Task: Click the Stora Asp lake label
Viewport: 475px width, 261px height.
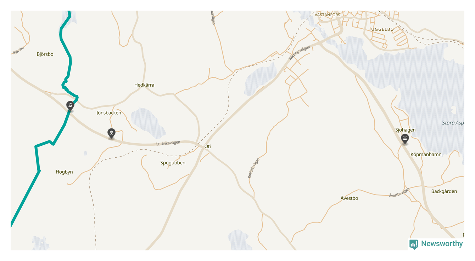Action: pyautogui.click(x=453, y=123)
